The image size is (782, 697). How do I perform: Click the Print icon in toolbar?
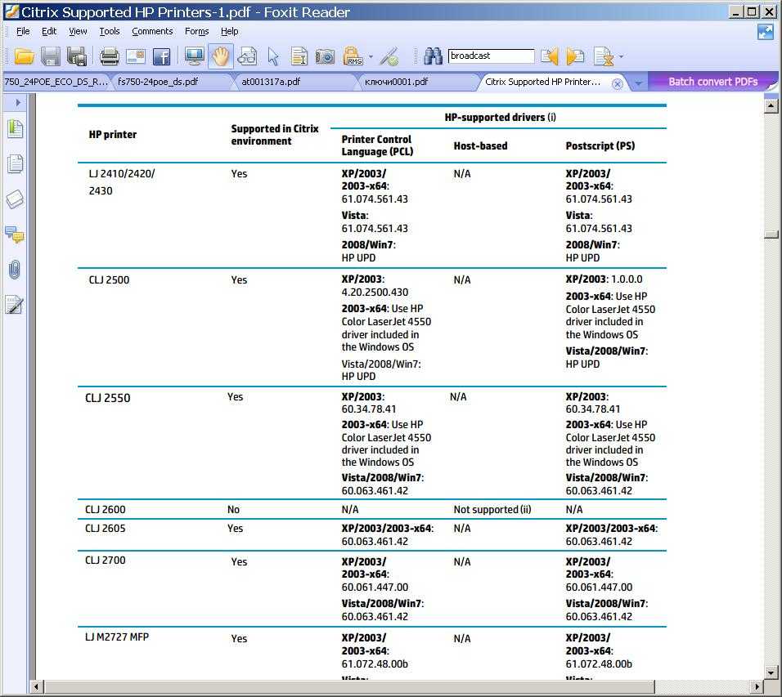[110, 56]
